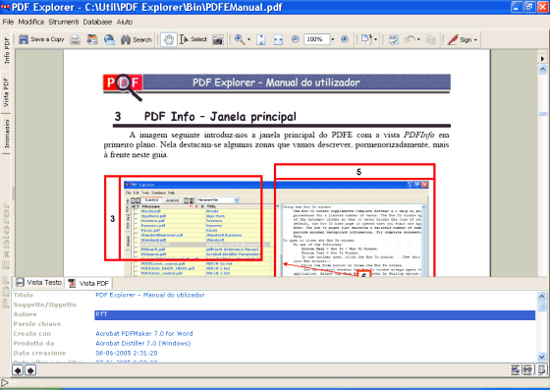Open the Modifica menu
The image size is (550, 390).
(x=30, y=22)
